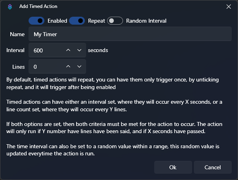Click the seconds unit label
This screenshot has width=238, height=180.
(x=98, y=50)
